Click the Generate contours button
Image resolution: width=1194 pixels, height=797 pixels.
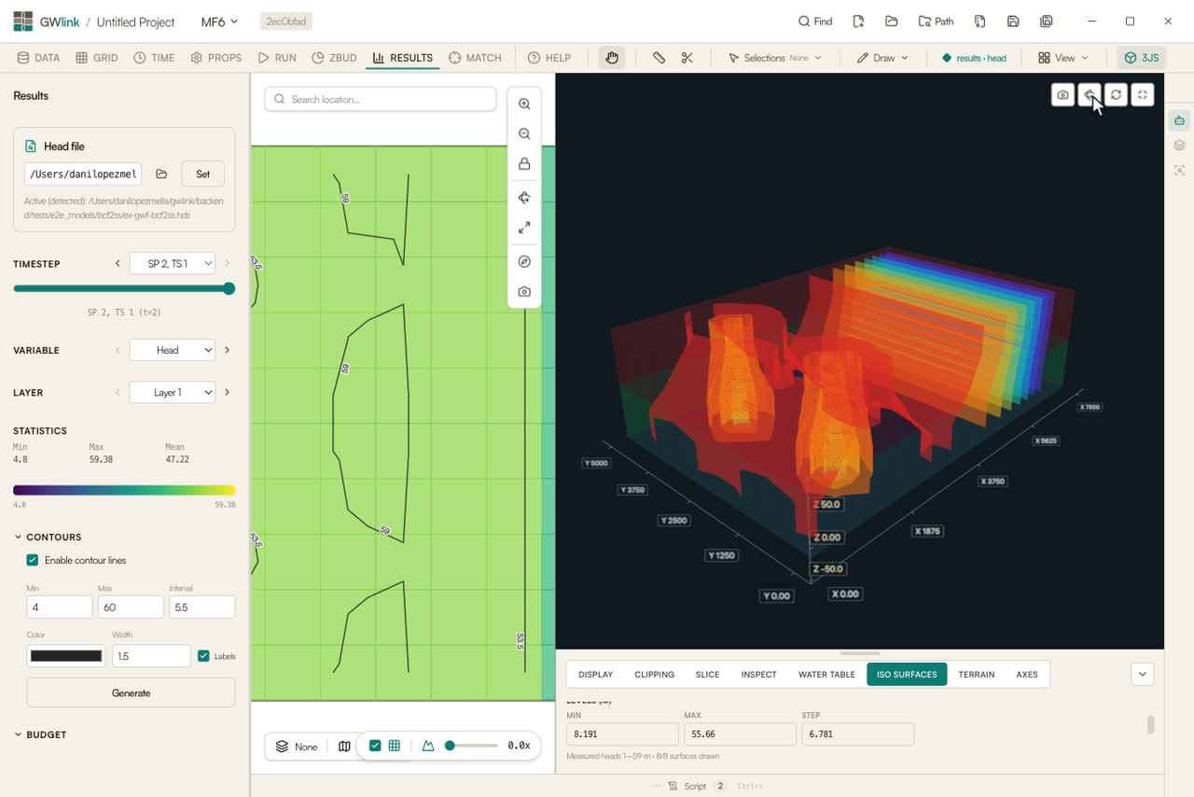(131, 692)
